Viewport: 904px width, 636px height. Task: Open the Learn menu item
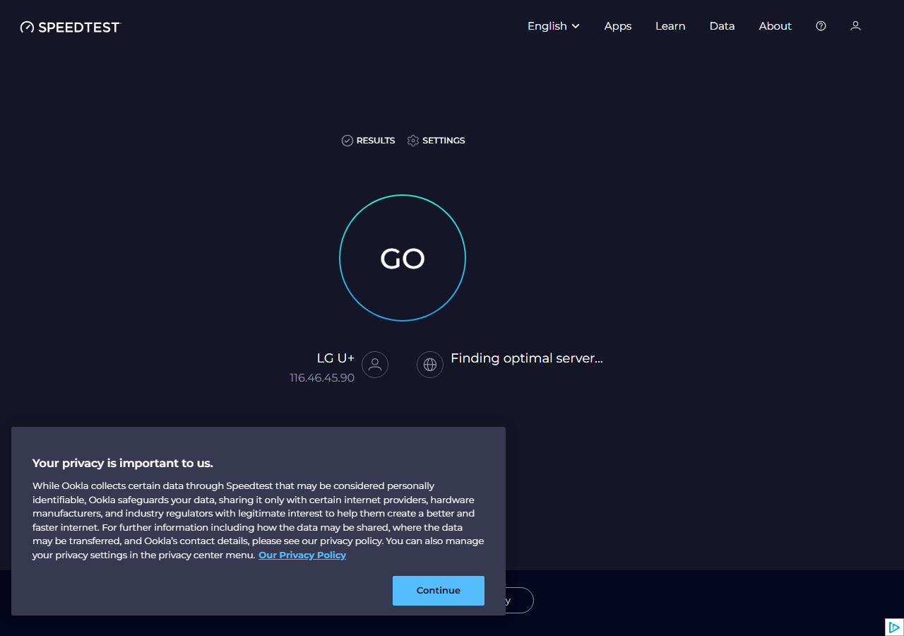(x=670, y=26)
